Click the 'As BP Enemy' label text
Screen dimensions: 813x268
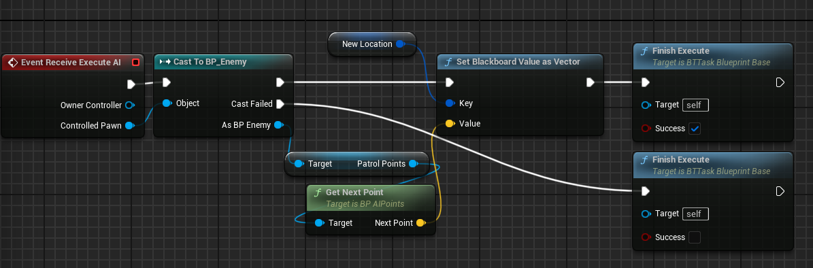246,124
